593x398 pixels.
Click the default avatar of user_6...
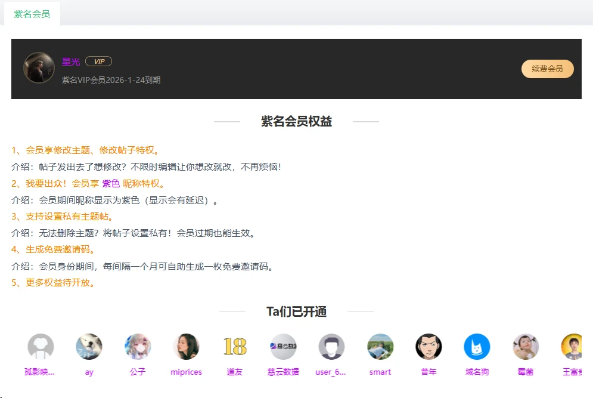pos(331,347)
